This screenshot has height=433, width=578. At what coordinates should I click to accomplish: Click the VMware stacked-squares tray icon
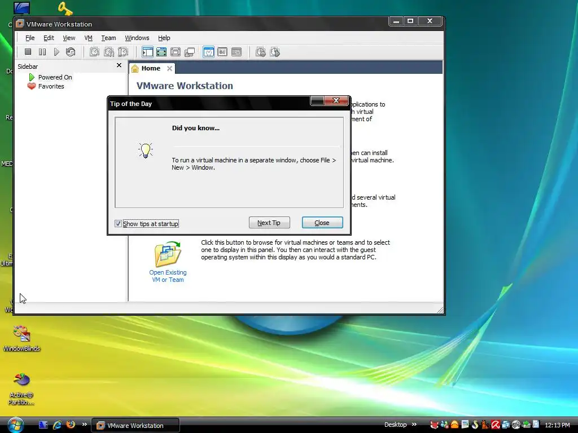506,425
